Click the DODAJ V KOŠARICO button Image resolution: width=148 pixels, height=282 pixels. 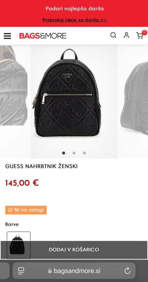tap(74, 250)
